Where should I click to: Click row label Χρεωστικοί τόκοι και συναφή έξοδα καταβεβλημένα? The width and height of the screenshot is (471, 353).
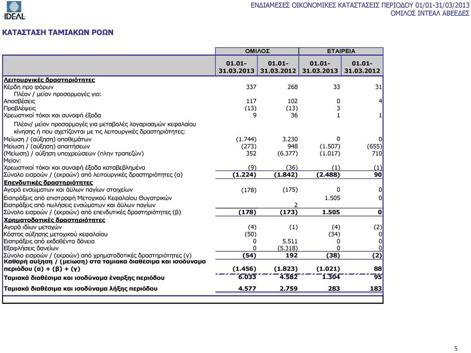pyautogui.click(x=74, y=167)
